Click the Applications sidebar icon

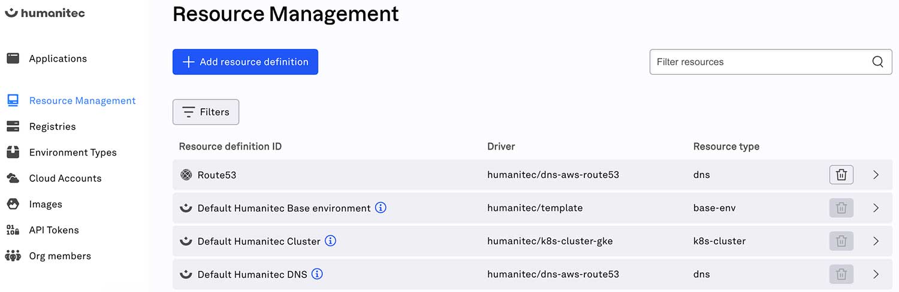pyautogui.click(x=13, y=59)
